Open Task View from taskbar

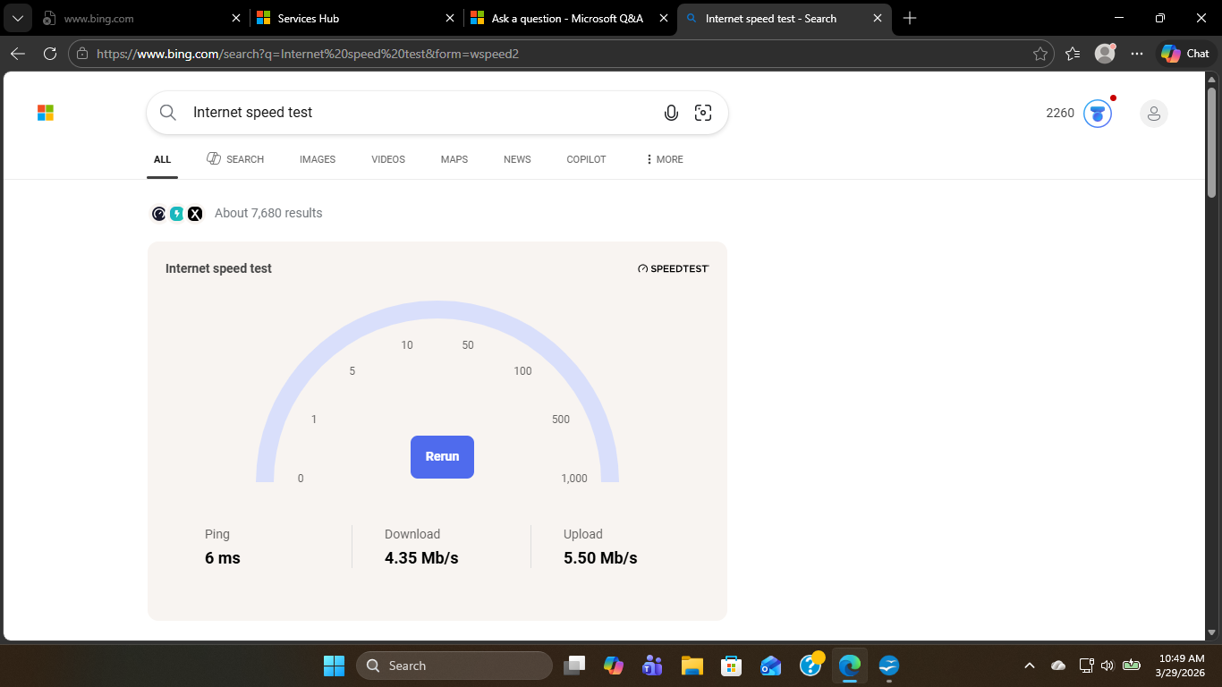[573, 666]
